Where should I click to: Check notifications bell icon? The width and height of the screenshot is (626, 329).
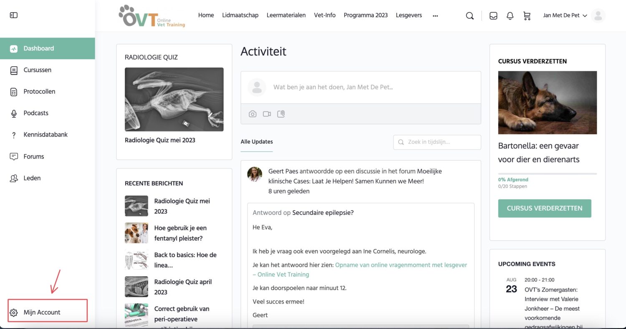(x=510, y=16)
